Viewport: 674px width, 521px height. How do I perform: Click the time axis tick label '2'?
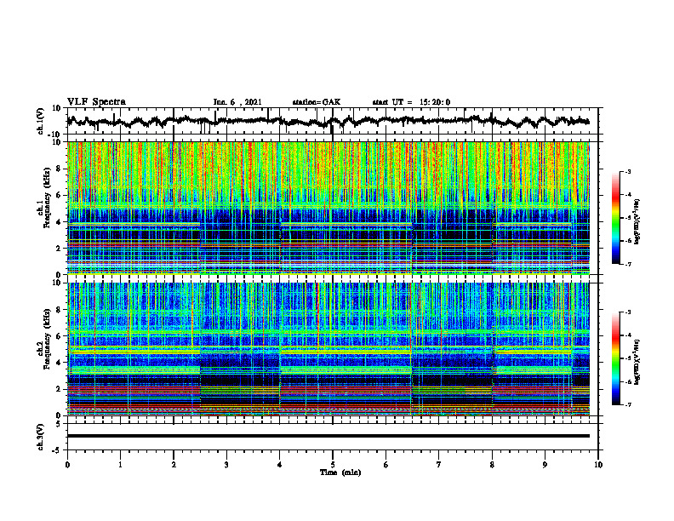tap(174, 465)
